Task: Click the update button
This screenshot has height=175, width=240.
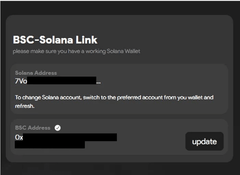Action: click(204, 141)
